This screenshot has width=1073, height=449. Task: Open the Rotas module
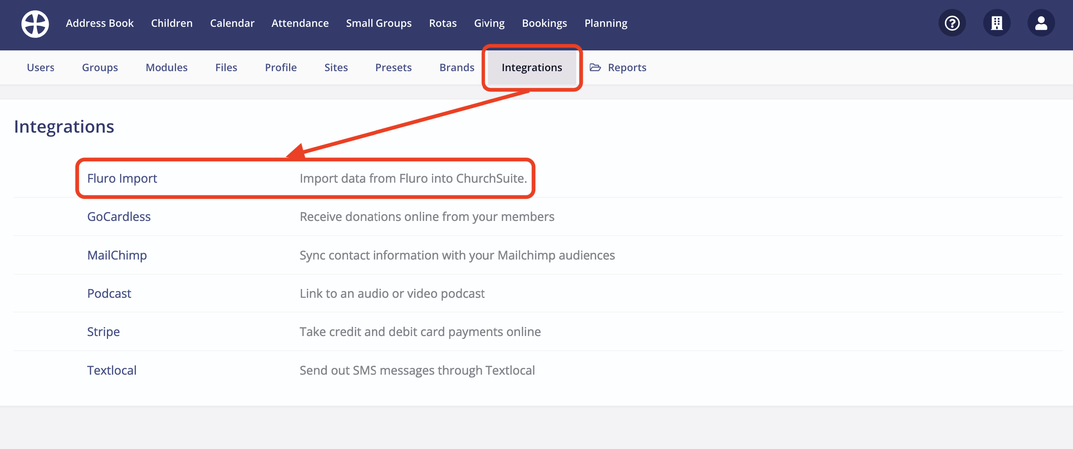(x=443, y=23)
